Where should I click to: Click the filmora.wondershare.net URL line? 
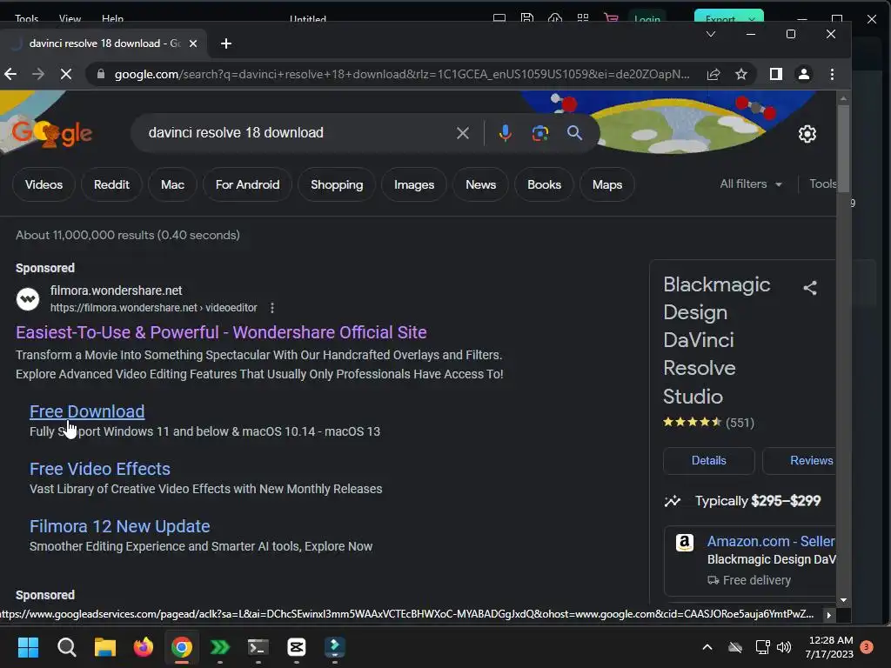153,308
